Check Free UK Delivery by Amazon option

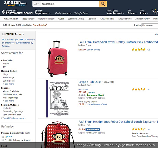3,140
